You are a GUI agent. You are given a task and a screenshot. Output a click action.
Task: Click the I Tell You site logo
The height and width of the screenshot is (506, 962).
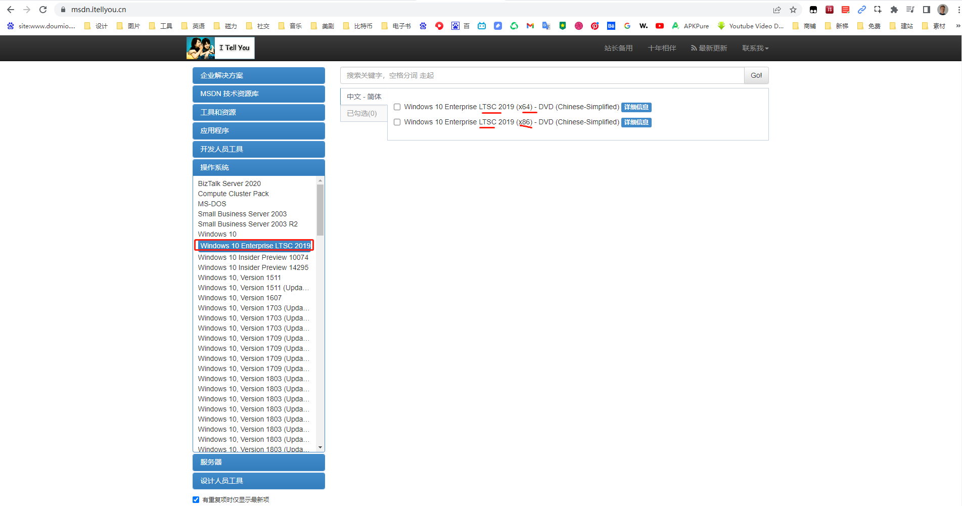[220, 48]
